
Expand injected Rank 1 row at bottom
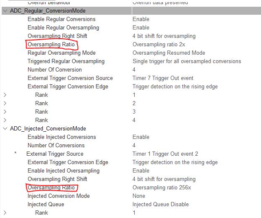click(x=5, y=213)
